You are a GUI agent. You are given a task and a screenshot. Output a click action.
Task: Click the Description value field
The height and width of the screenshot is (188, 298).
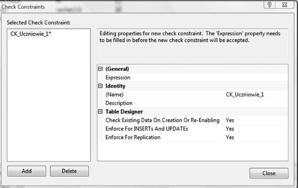coord(256,103)
